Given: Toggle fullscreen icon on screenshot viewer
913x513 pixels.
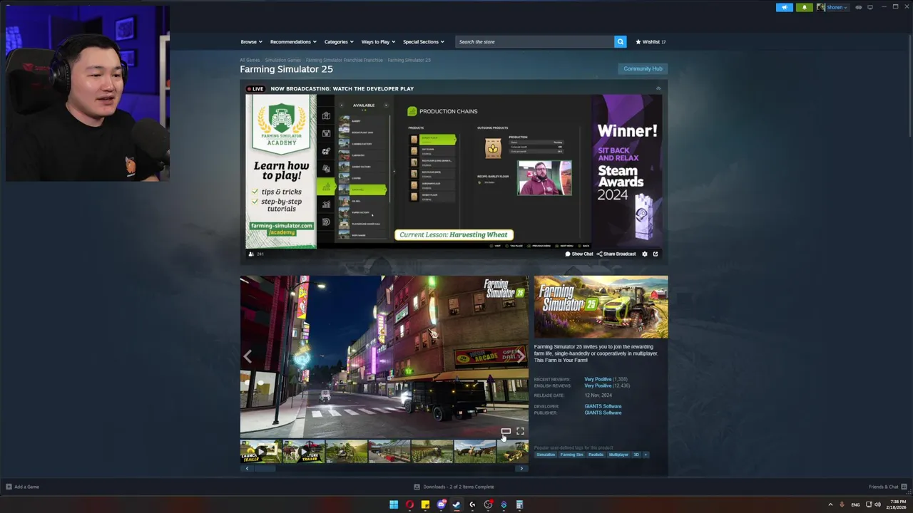Looking at the screenshot, I should (520, 431).
